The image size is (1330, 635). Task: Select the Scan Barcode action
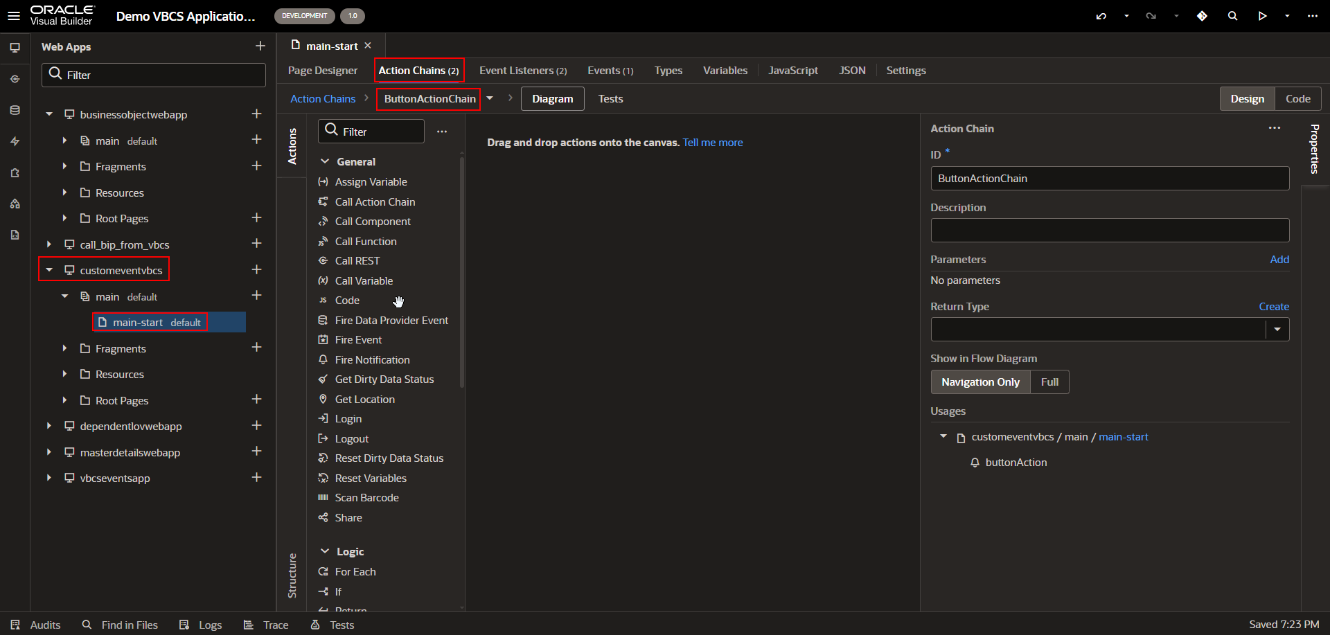pyautogui.click(x=366, y=498)
